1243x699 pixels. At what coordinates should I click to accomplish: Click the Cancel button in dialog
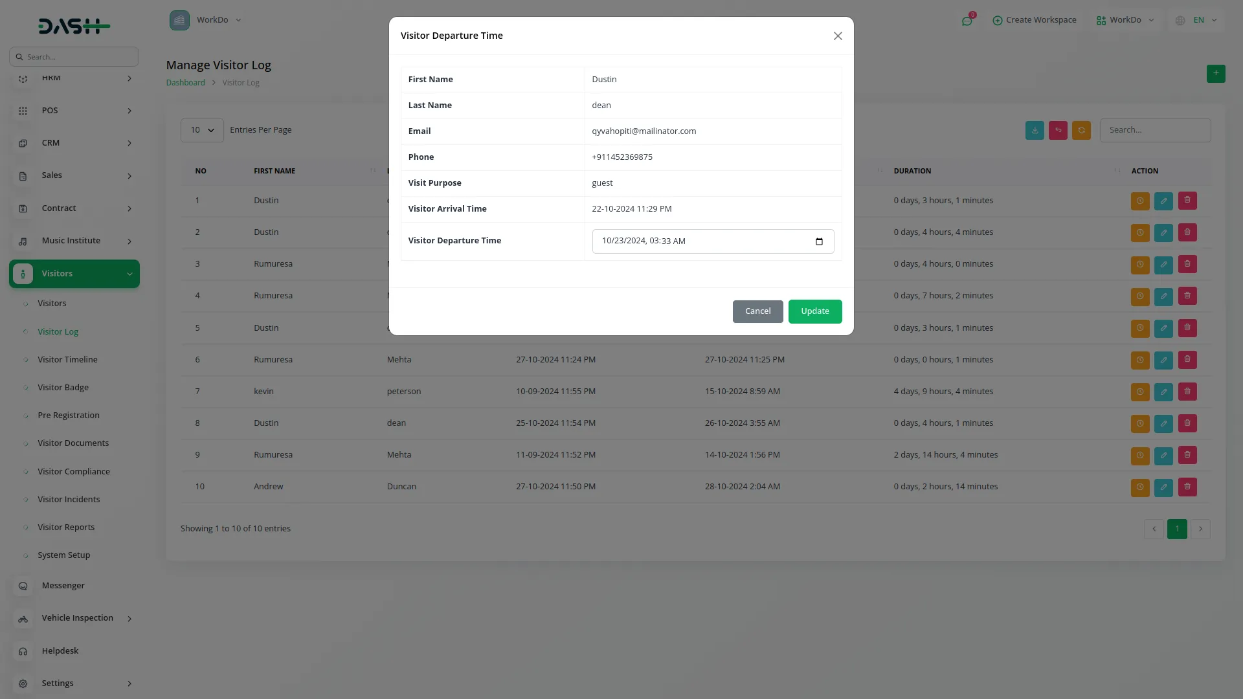757,311
